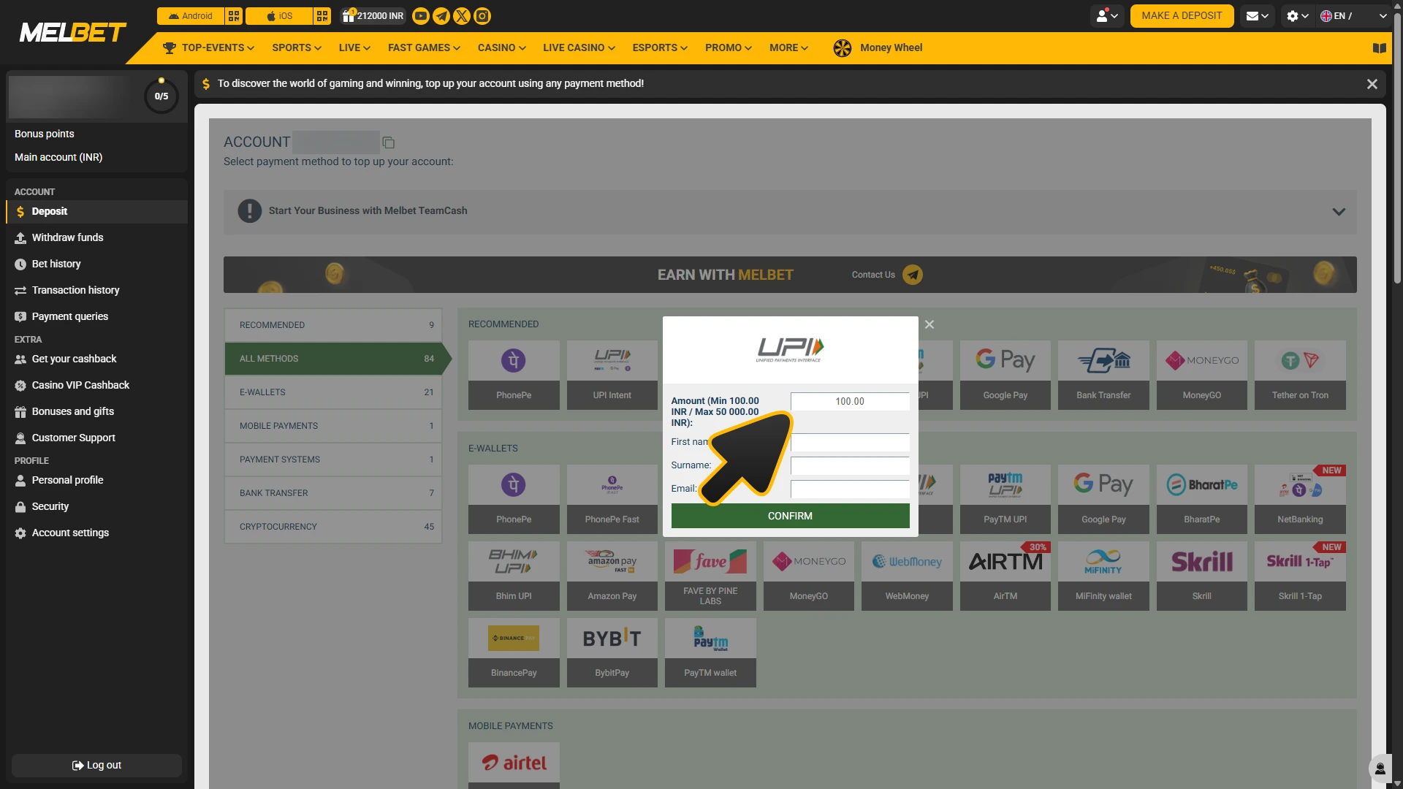Image resolution: width=1403 pixels, height=789 pixels.
Task: Open the Telegram social icon in header
Action: click(x=441, y=16)
